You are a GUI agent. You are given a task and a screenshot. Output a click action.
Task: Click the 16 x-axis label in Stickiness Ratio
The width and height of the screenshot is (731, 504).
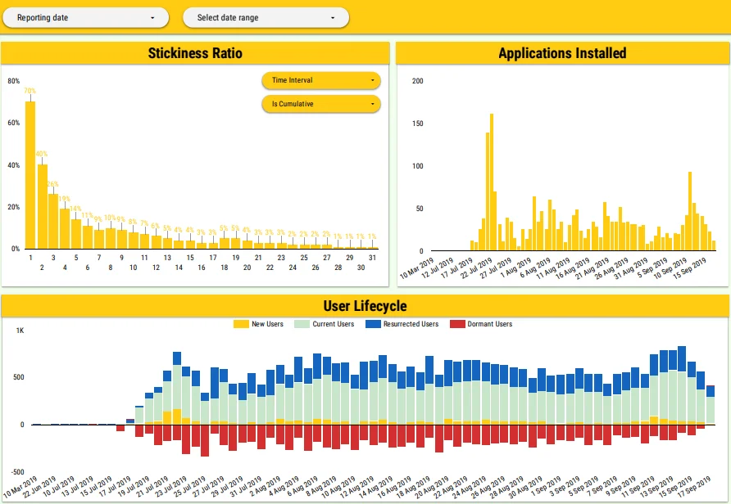202,268
